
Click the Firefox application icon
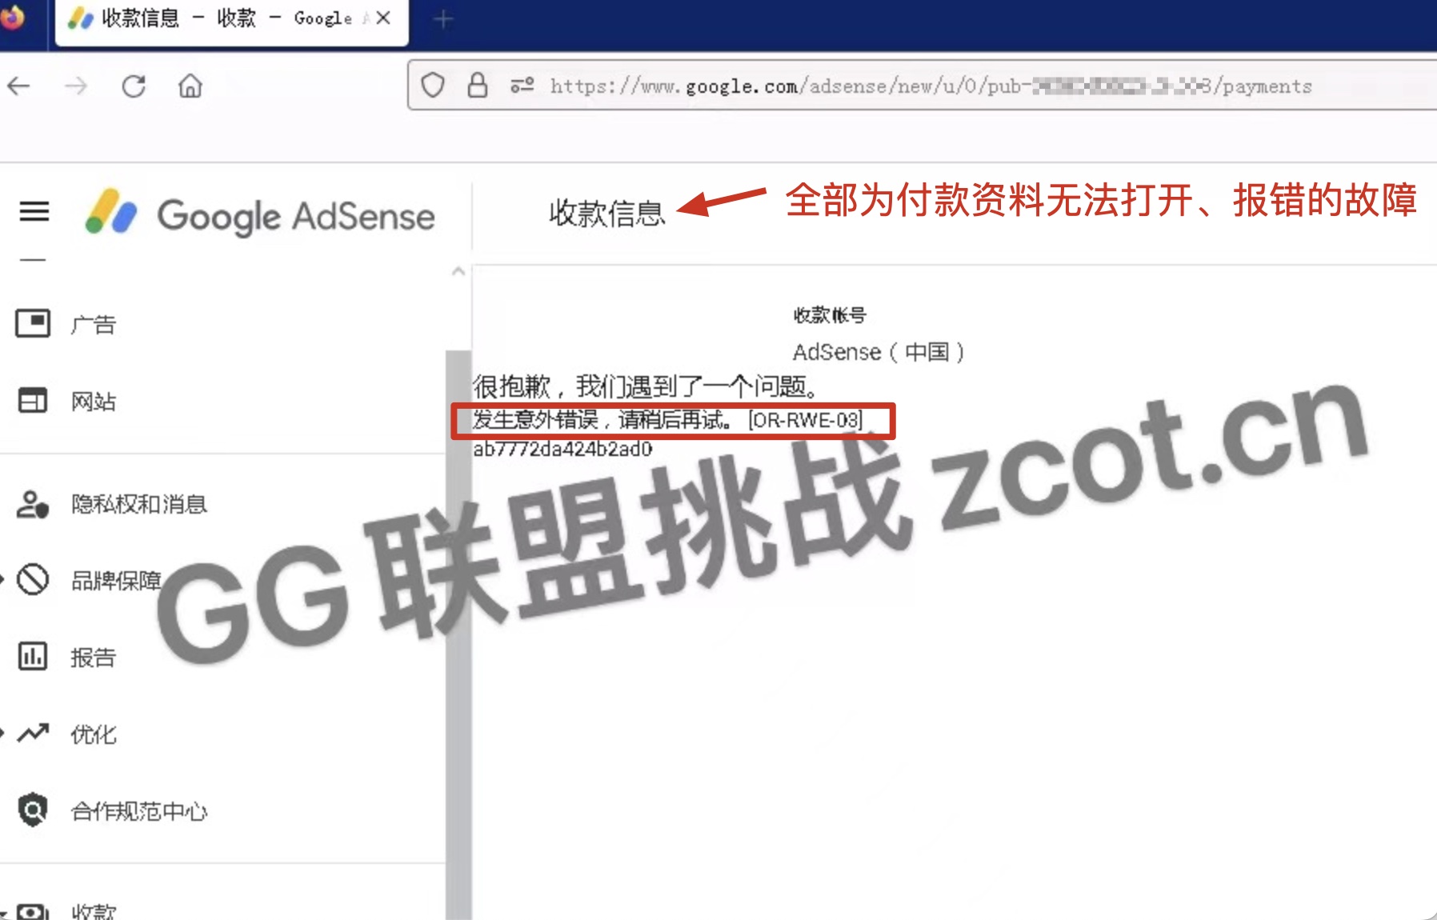[x=13, y=17]
